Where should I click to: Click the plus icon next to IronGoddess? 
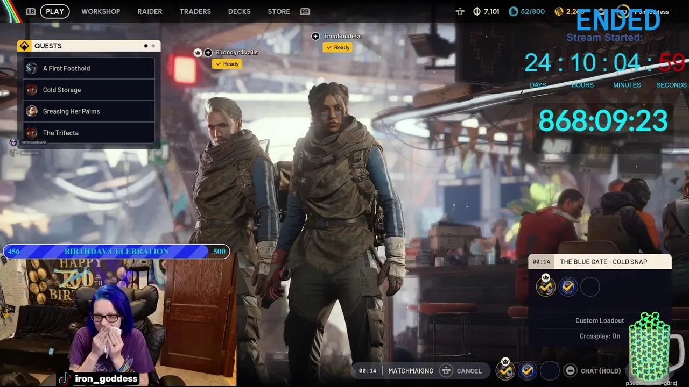pyautogui.click(x=315, y=36)
